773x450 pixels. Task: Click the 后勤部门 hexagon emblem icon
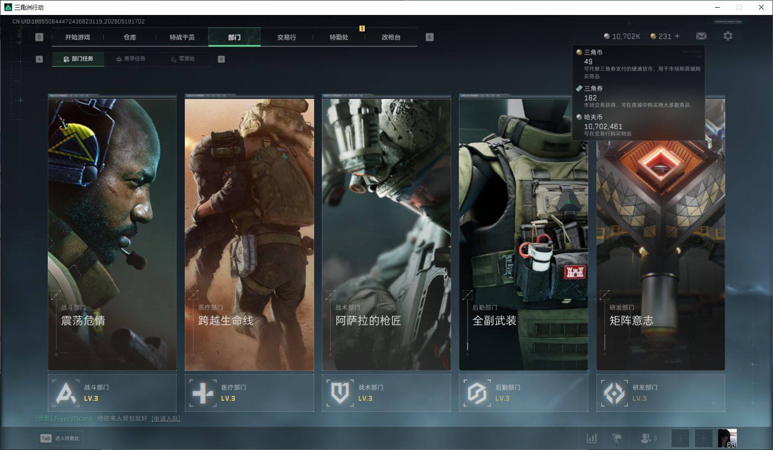tap(477, 393)
